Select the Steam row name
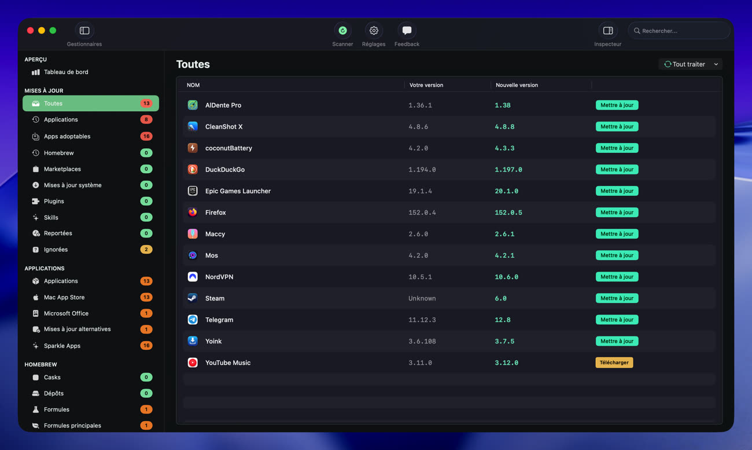The height and width of the screenshot is (450, 752). tap(215, 298)
